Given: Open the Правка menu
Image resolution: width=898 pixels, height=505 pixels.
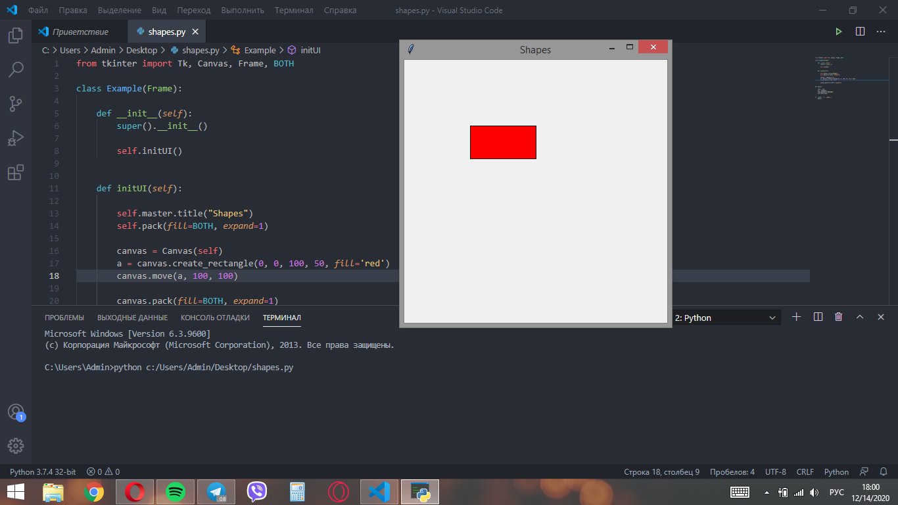Looking at the screenshot, I should (x=73, y=11).
